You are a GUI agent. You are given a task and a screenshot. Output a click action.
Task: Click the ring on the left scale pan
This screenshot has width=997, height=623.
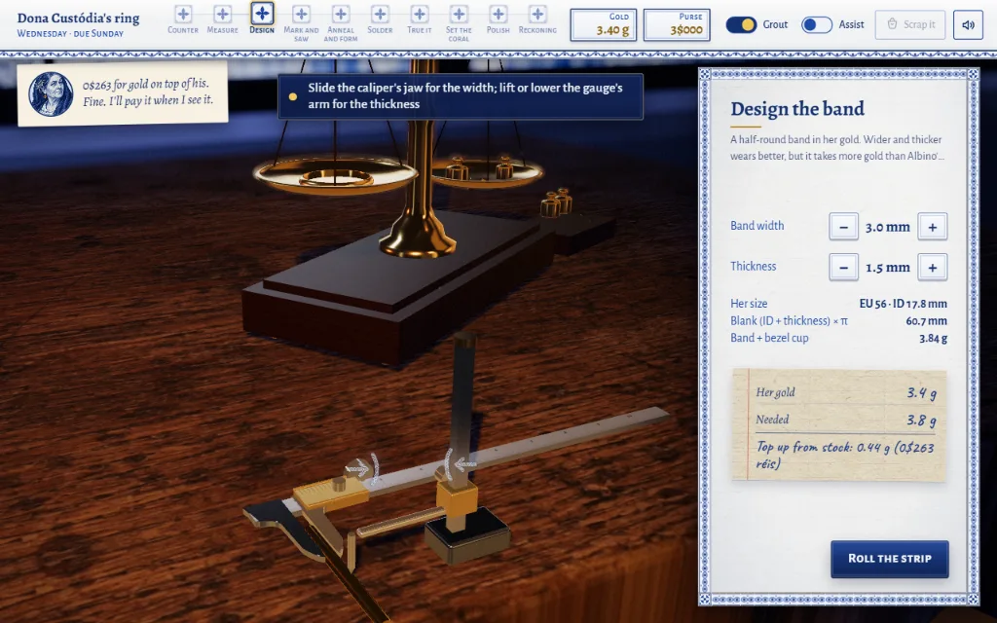pyautogui.click(x=336, y=177)
